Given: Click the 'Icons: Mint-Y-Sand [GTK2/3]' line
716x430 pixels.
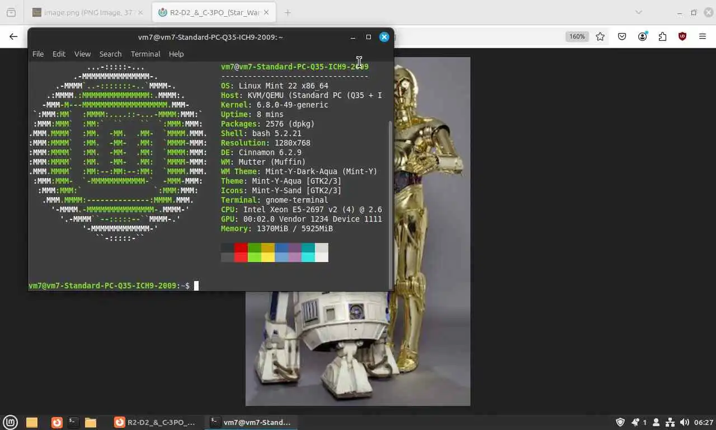Looking at the screenshot, I should (x=281, y=190).
